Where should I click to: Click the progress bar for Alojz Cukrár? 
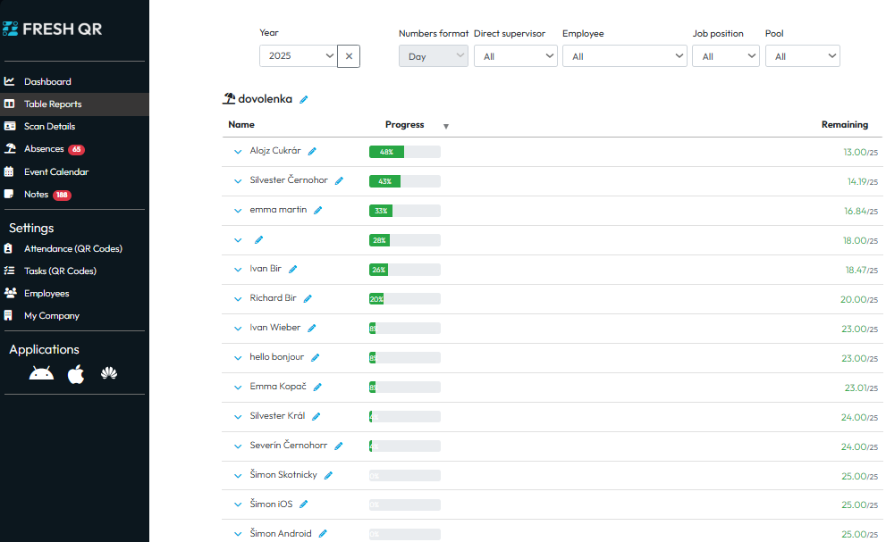click(404, 152)
